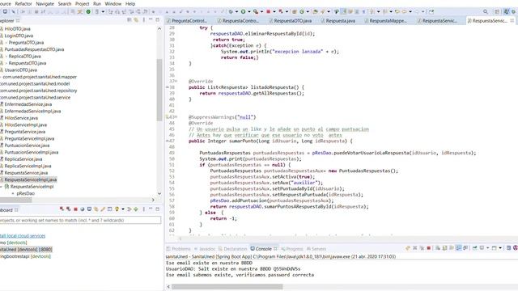Click the Open Perspective icon at top right
The image size is (518, 291).
point(497,11)
